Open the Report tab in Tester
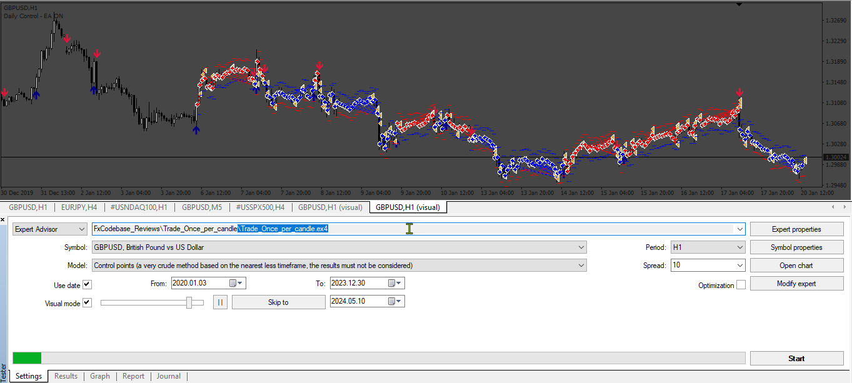Viewport: 852px width, 383px height. (133, 376)
